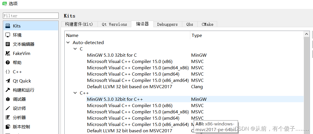Switch to 构建套件(Kit) tab

pos(79,24)
